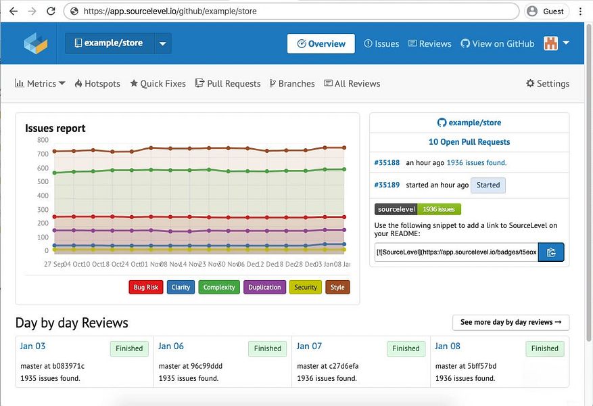Open Pull Requests page

point(228,83)
